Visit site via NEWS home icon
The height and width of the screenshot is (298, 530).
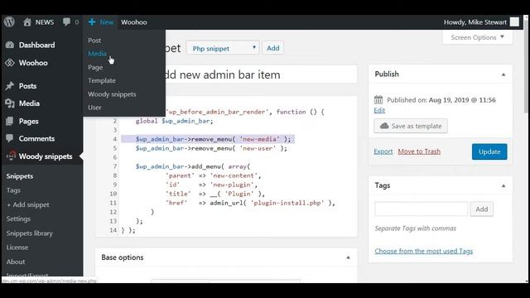point(27,22)
